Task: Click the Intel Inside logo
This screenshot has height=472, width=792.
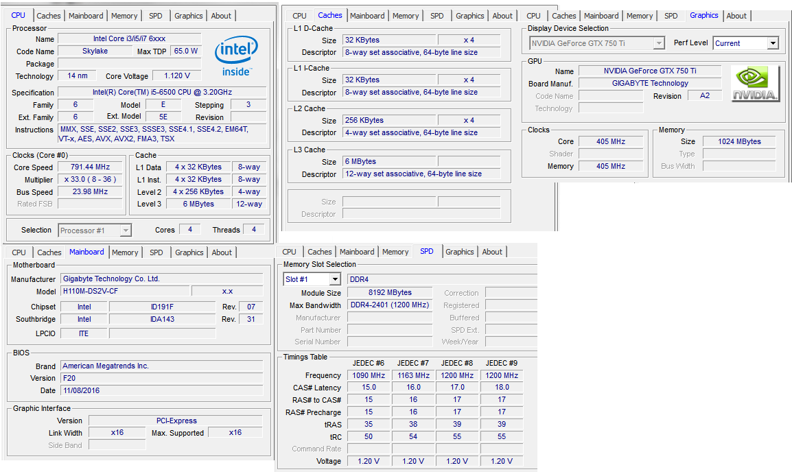Action: (236, 56)
